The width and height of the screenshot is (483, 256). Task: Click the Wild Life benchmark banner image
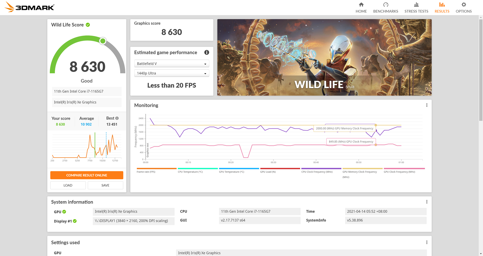[324, 57]
